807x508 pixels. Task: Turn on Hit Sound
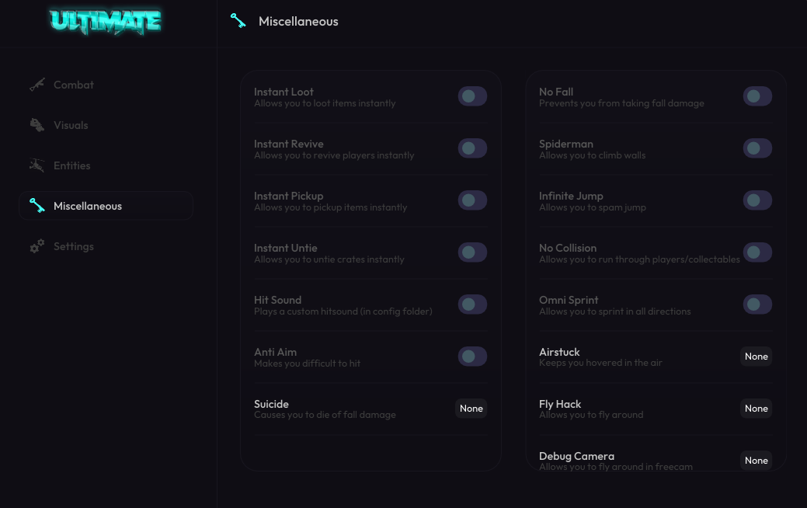point(471,304)
